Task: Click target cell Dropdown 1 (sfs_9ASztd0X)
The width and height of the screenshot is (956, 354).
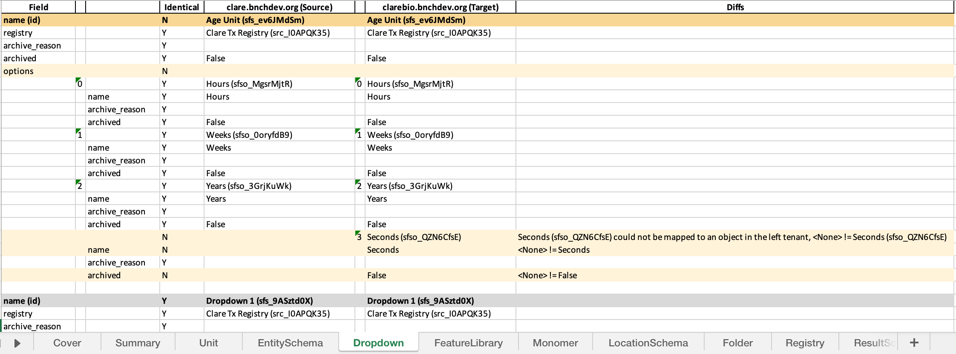Action: (x=440, y=301)
